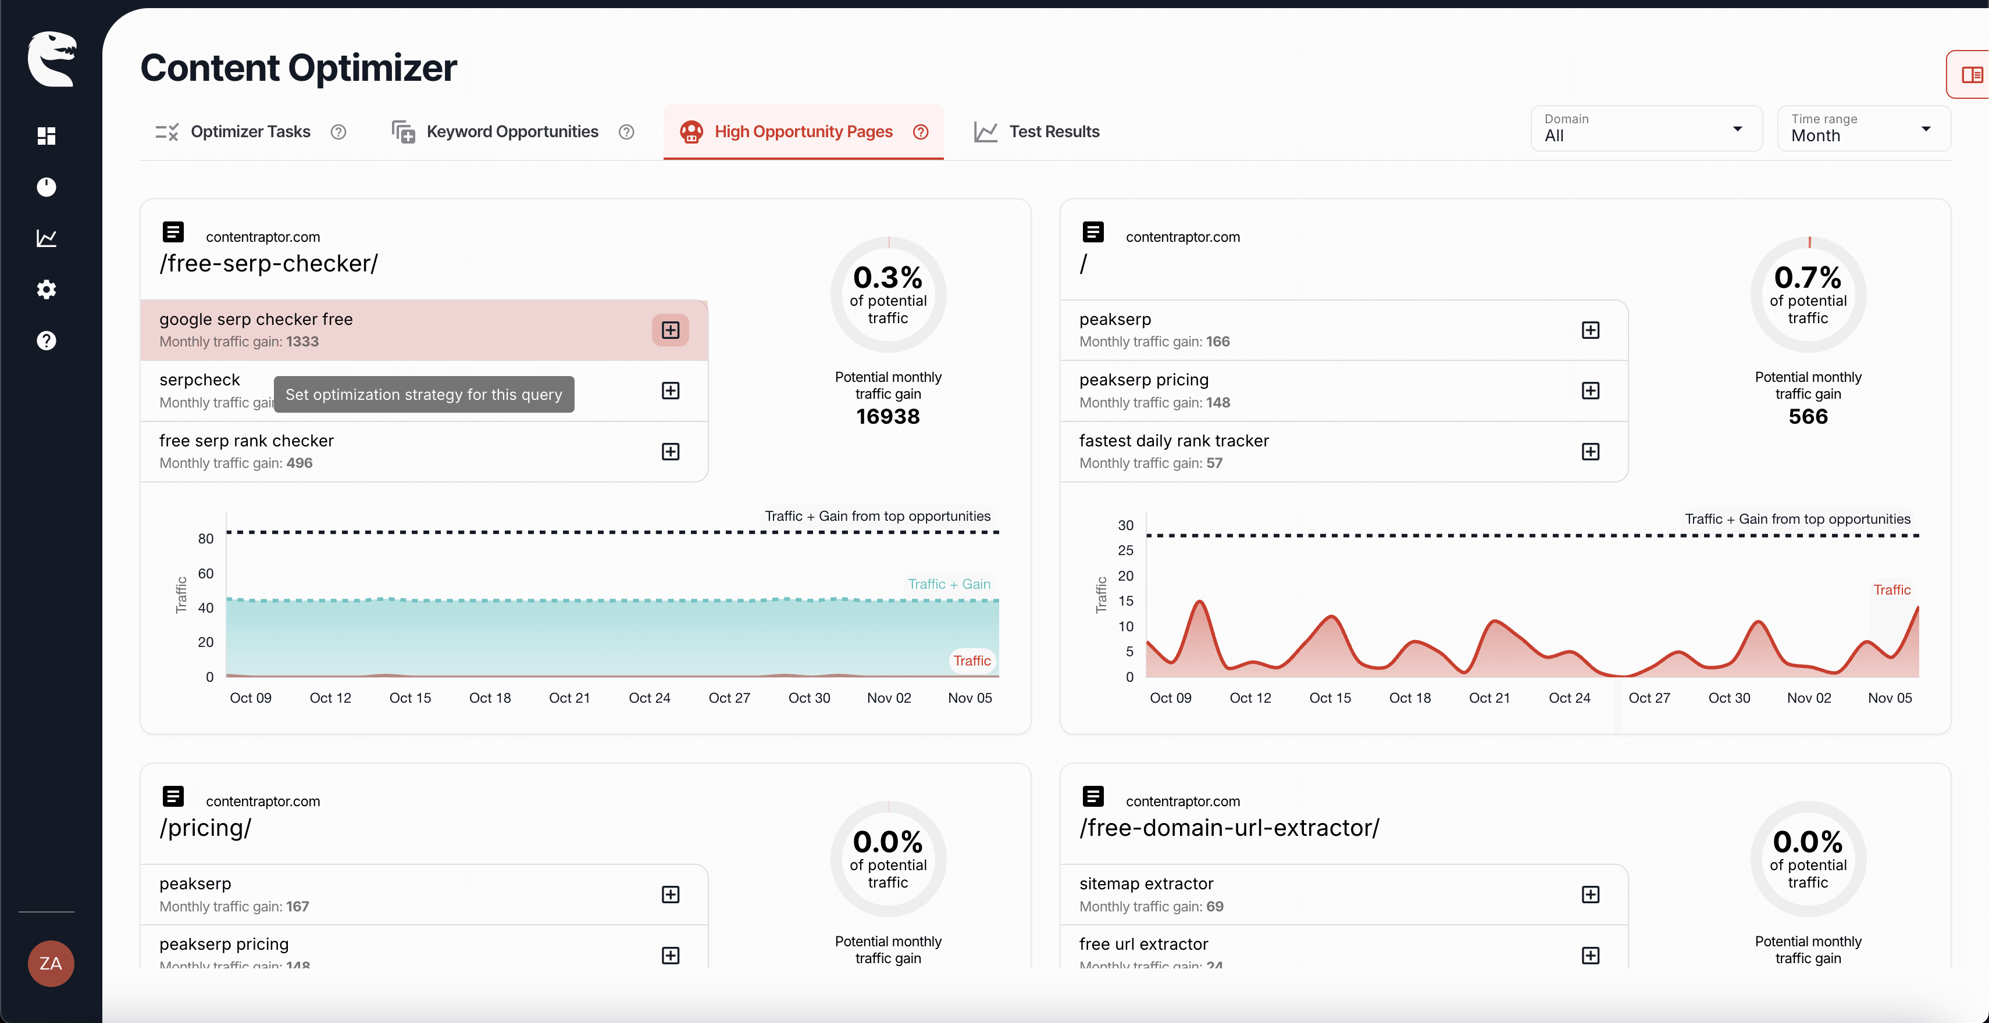
Task: Open the dashboard grid icon in the sidebar
Action: click(x=47, y=136)
